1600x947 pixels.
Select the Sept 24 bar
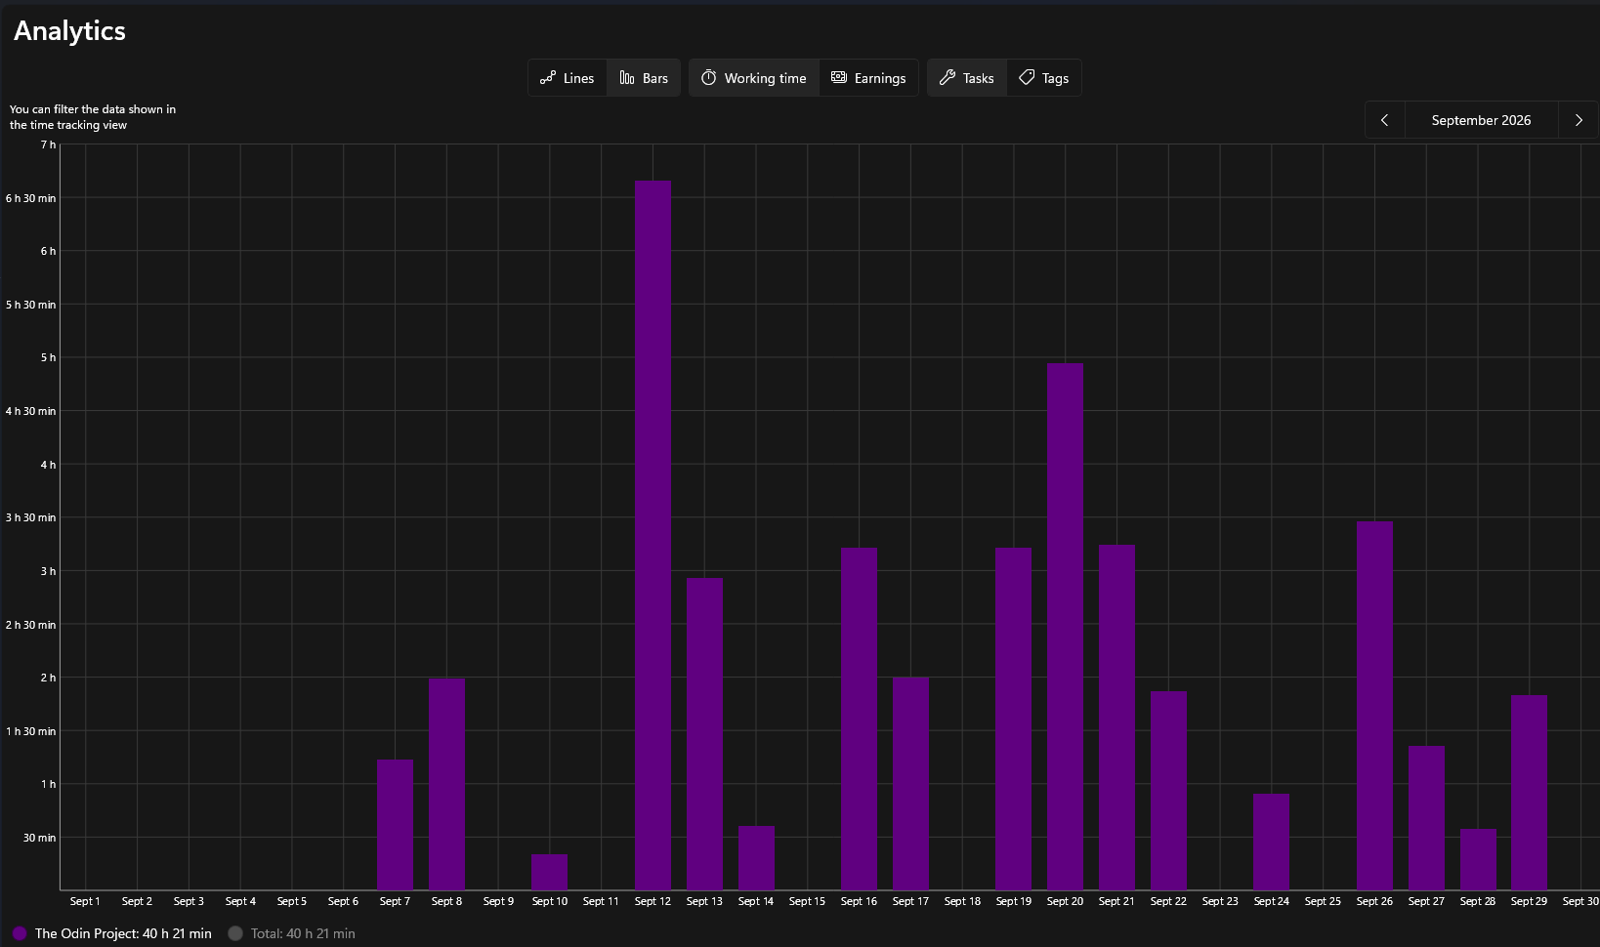(1271, 842)
